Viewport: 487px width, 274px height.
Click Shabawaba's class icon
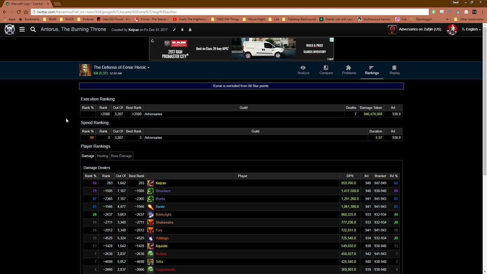(x=151, y=222)
